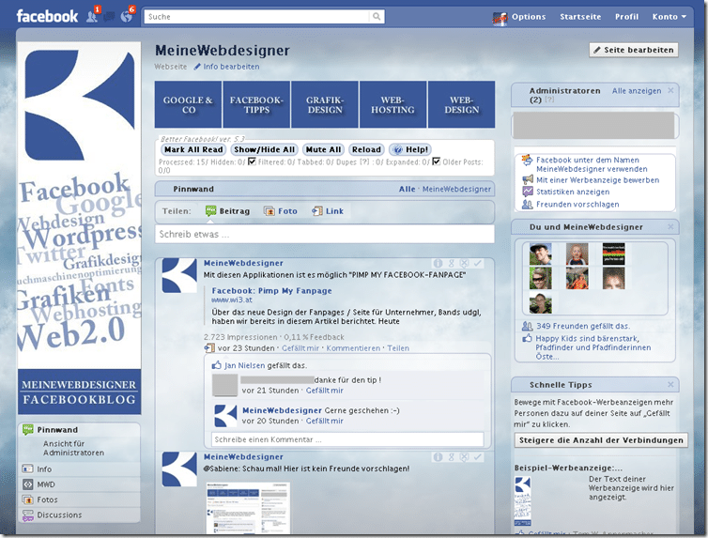Open messages icon in top bar
The width and height of the screenshot is (708, 538).
(109, 17)
